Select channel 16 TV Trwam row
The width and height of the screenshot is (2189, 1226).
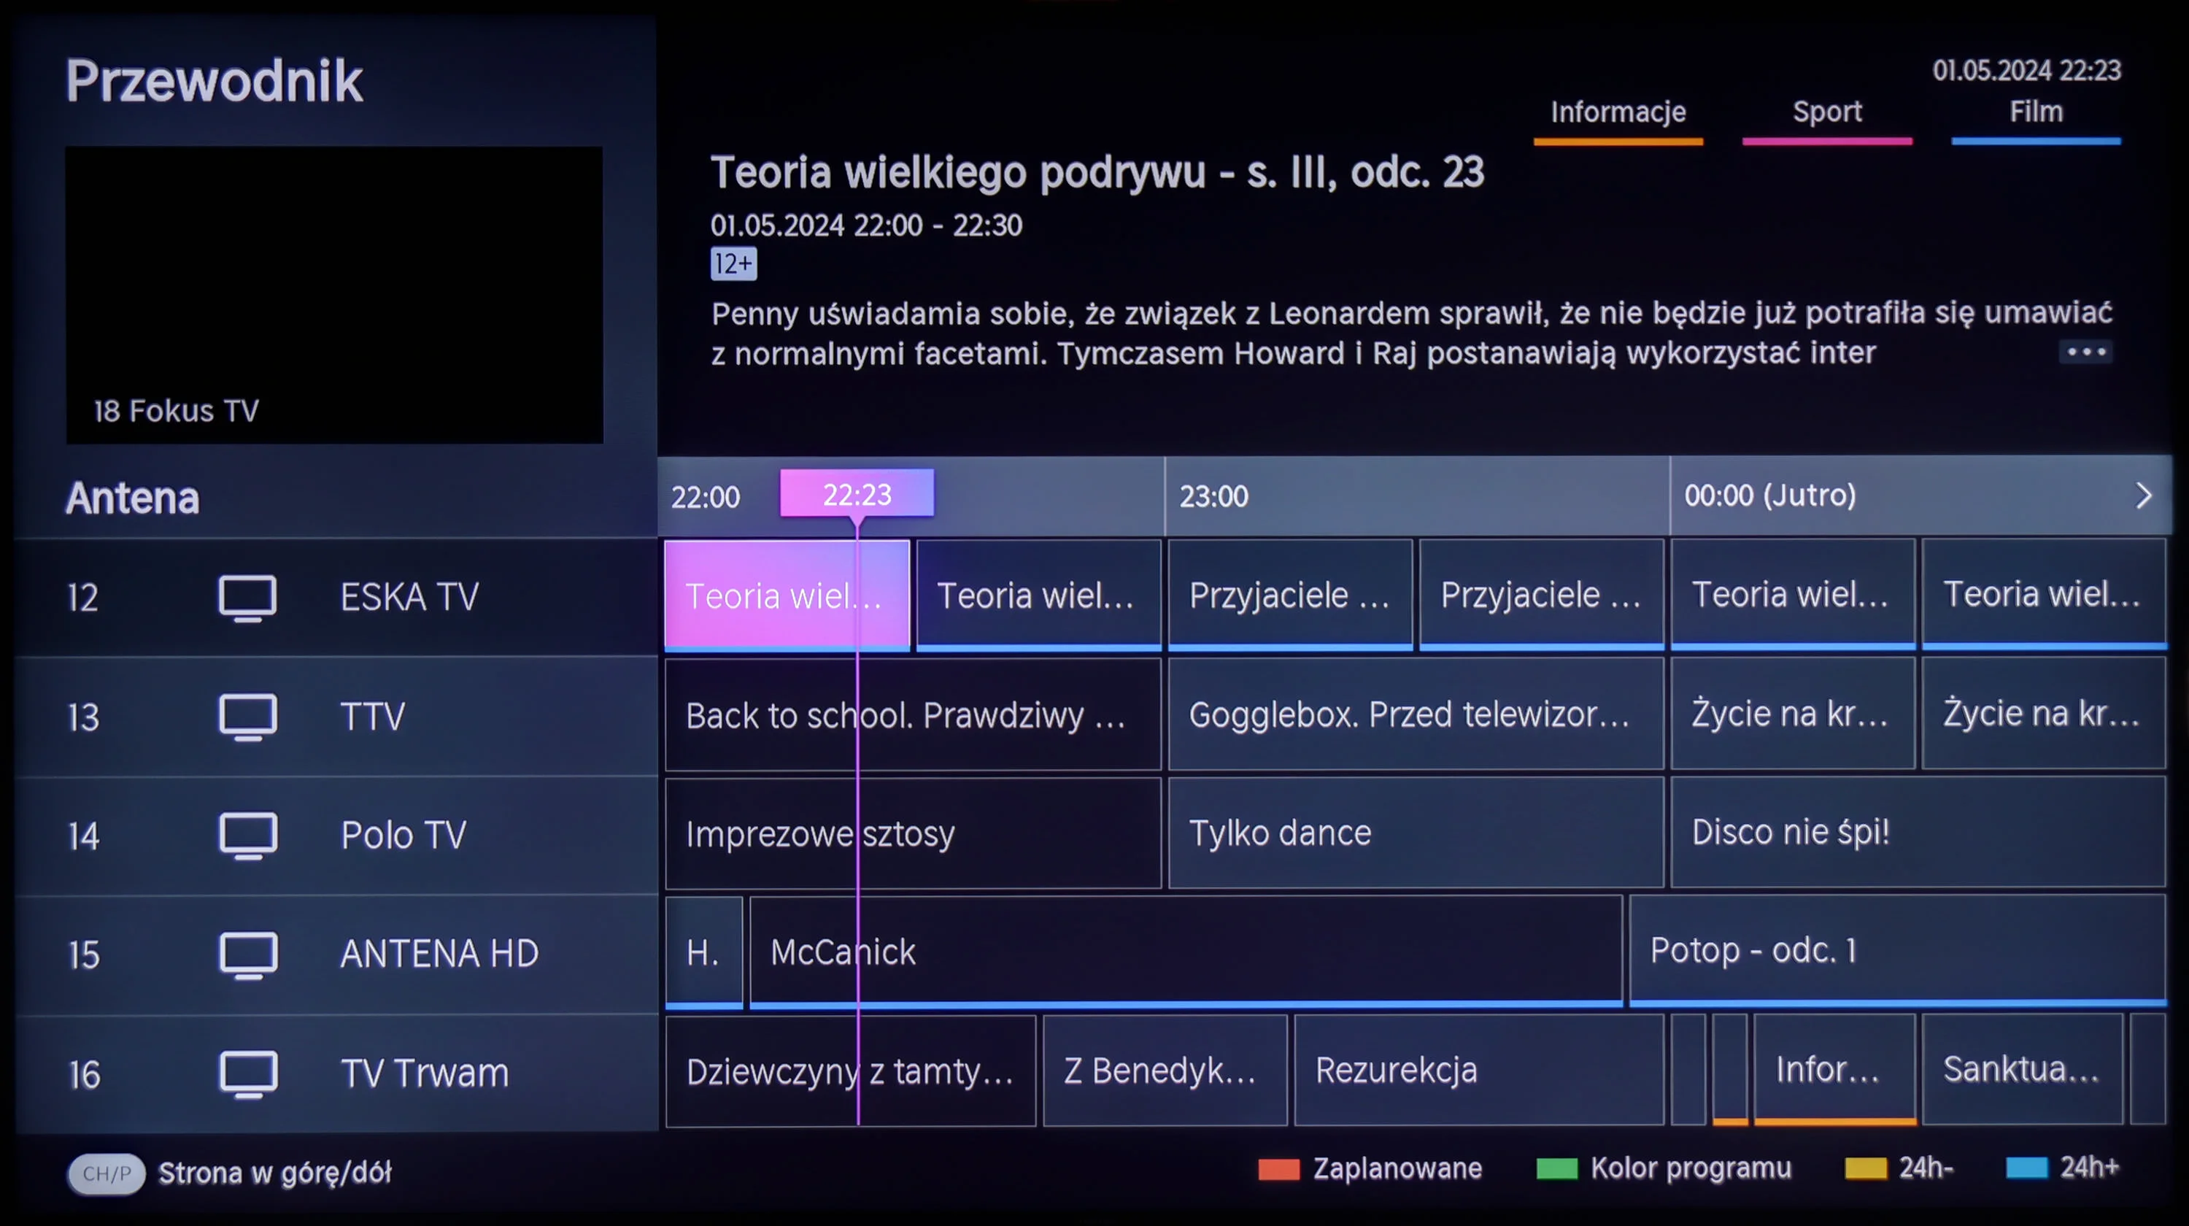pyautogui.click(x=336, y=1073)
